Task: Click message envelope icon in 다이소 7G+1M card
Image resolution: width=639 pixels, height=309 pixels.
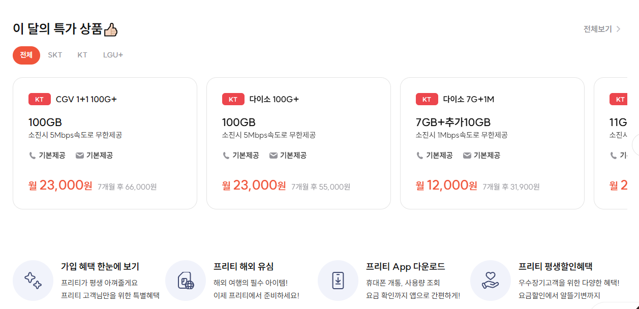Action: pos(467,156)
